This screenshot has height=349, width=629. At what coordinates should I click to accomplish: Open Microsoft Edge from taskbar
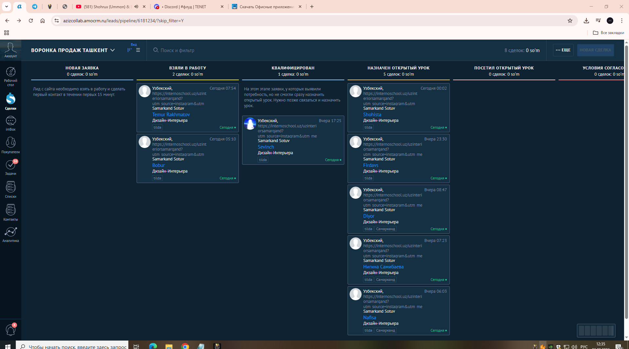pyautogui.click(x=153, y=346)
